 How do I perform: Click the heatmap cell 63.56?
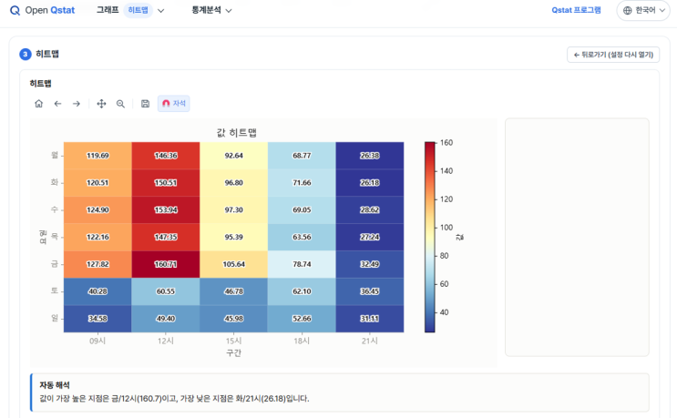pyautogui.click(x=302, y=237)
